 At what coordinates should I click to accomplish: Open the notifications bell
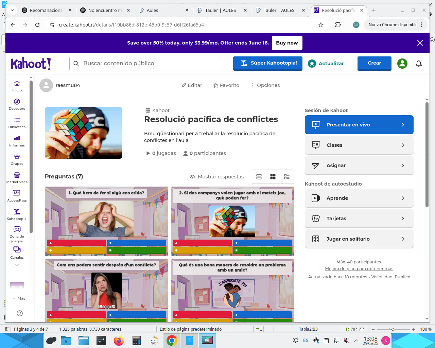[x=419, y=64]
